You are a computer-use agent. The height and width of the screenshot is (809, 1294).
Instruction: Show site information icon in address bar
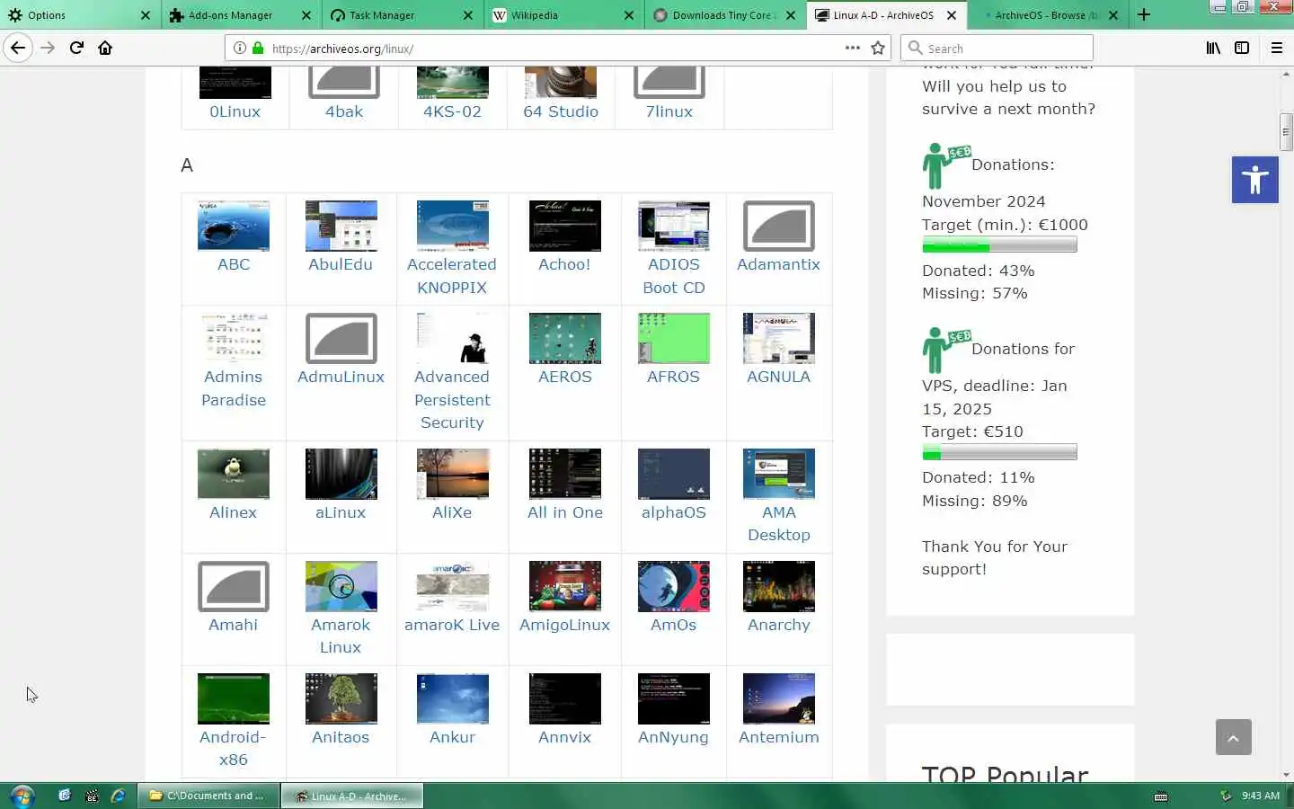pyautogui.click(x=240, y=49)
